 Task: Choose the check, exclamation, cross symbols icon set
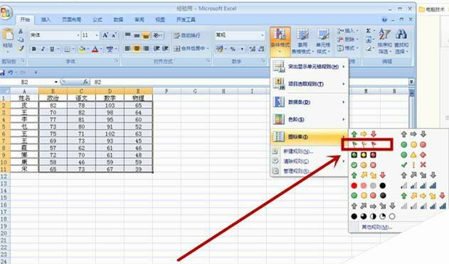coord(413,165)
